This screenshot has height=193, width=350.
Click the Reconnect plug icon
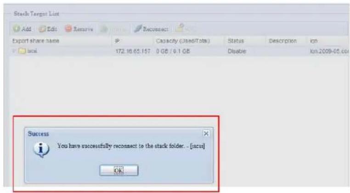[x=138, y=28]
